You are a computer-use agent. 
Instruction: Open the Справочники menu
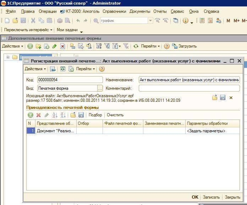click(x=114, y=11)
